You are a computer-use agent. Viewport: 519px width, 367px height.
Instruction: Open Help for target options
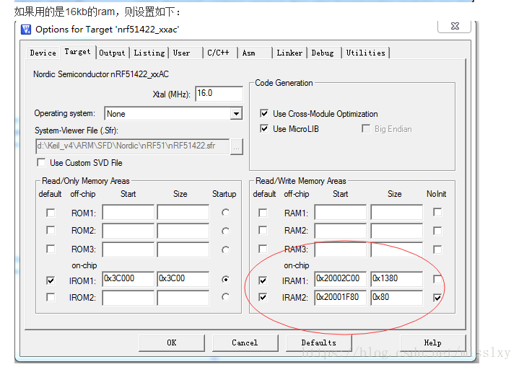coord(433,343)
